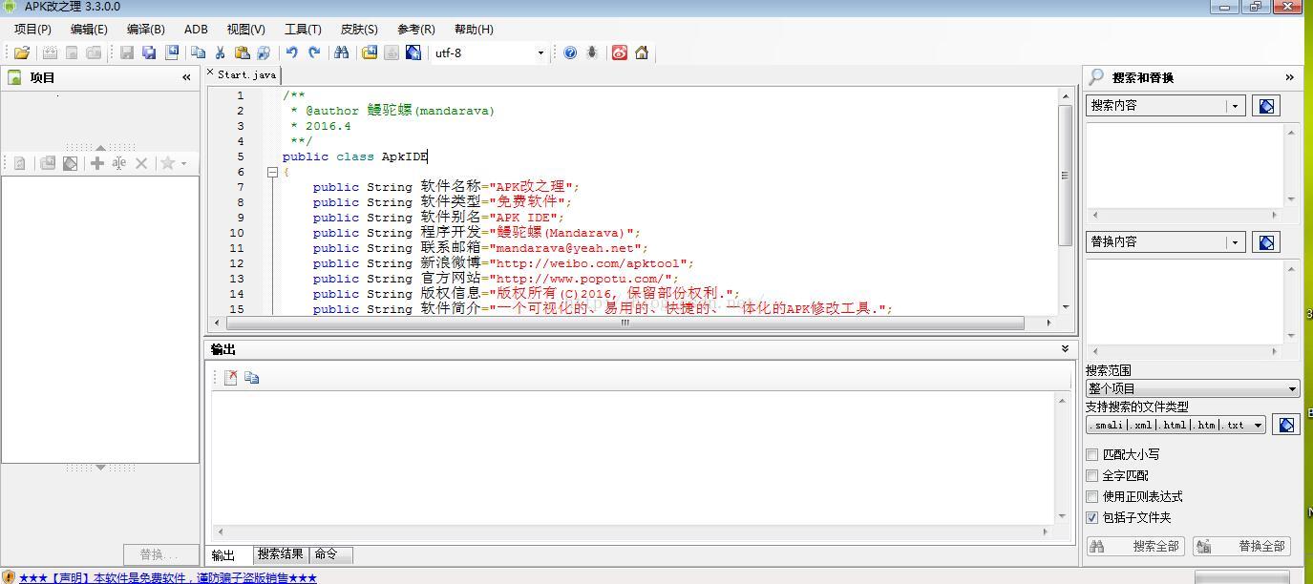Open the ADB menu

(196, 30)
